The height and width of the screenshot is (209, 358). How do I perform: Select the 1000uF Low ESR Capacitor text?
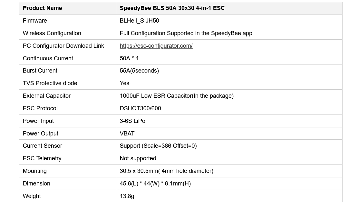click(177, 96)
